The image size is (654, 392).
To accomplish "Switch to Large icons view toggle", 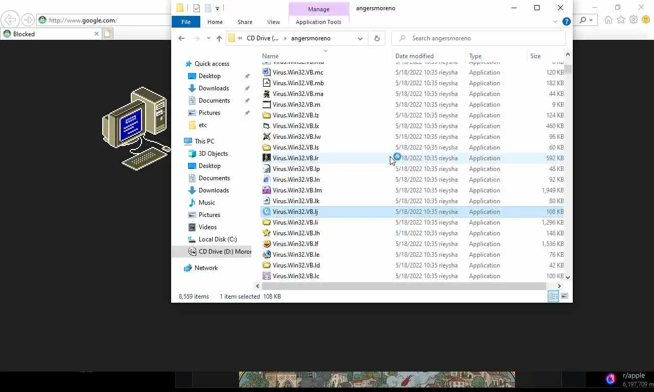I will [565, 297].
